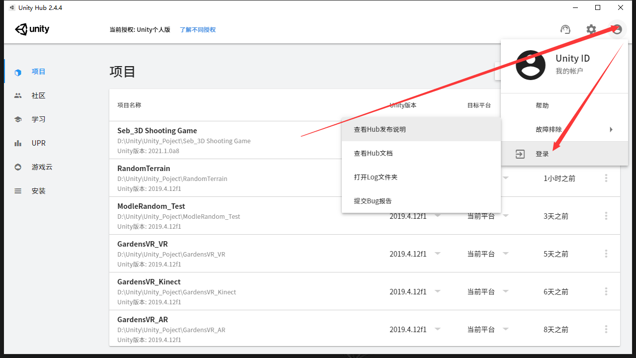Open the settings gear icon
Viewport: 636px width, 358px height.
591,29
